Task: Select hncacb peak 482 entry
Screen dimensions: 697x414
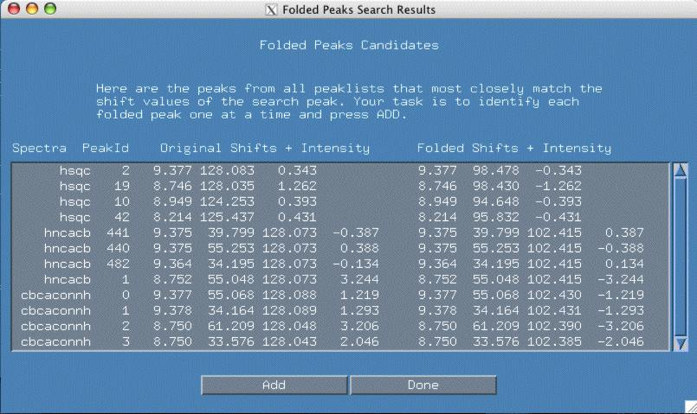Action: (x=338, y=264)
